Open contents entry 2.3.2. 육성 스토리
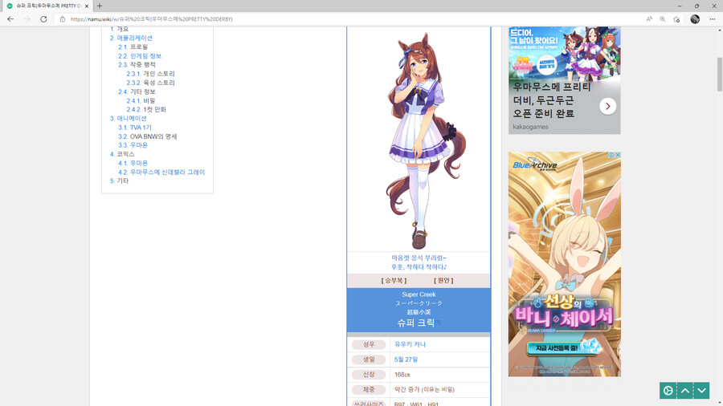The height and width of the screenshot is (406, 723). coord(151,83)
